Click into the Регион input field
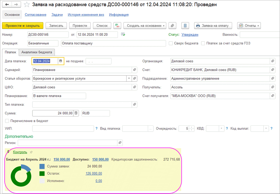This screenshot has width=280, height=194. pos(67,143)
